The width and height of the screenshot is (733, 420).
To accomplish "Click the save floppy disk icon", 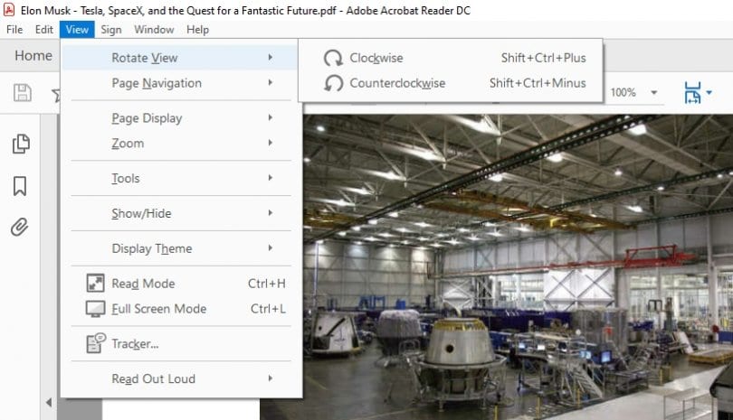I will pos(23,93).
